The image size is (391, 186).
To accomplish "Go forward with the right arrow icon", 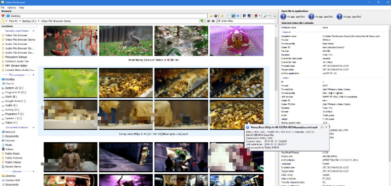I will click(213, 21).
